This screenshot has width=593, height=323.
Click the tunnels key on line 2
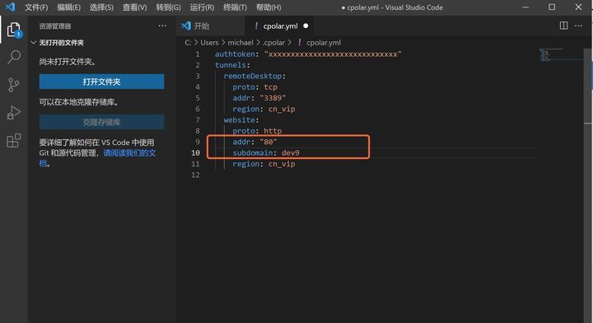click(231, 65)
